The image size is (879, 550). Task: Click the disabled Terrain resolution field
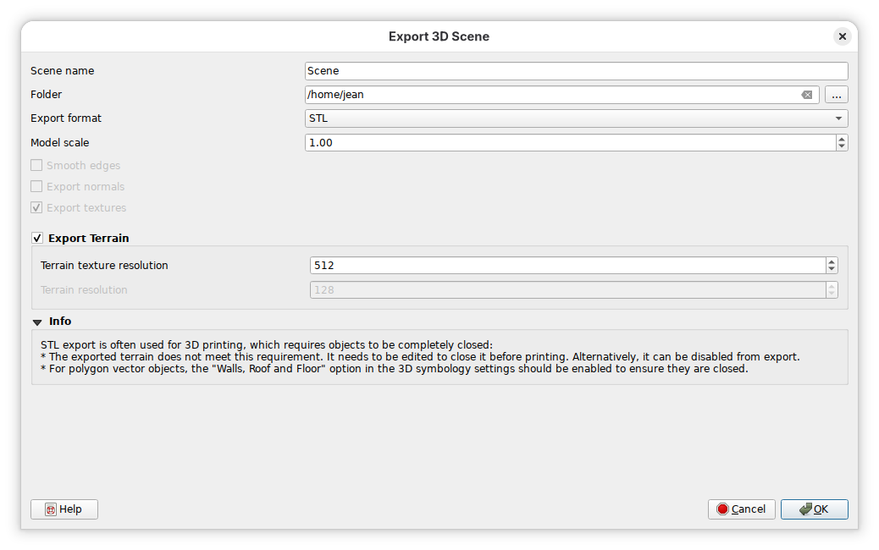coord(568,290)
